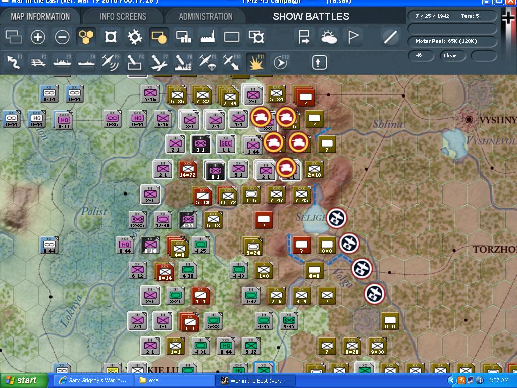Select F8 bomb city mode

click(183, 62)
